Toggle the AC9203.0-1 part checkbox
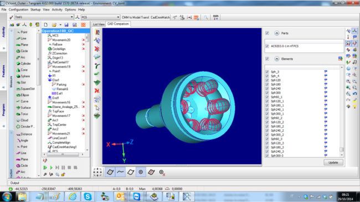The width and height of the screenshot is (360, 202). click(x=267, y=46)
